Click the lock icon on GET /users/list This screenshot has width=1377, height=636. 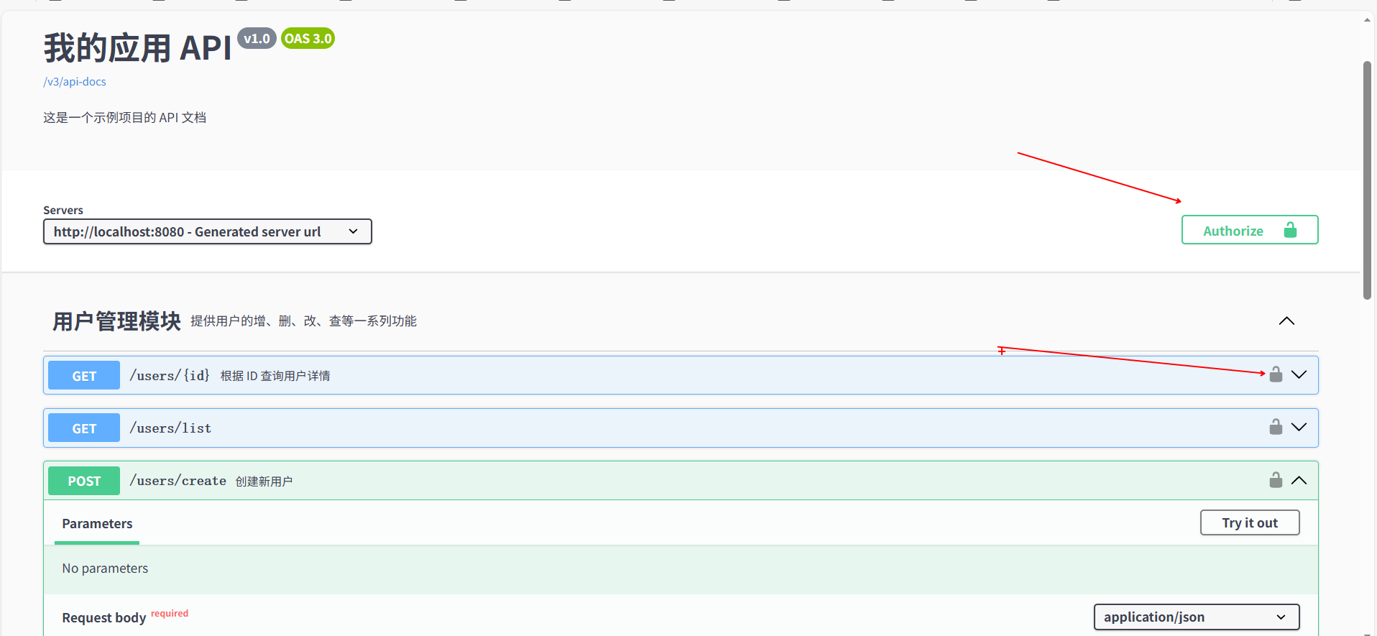tap(1276, 427)
